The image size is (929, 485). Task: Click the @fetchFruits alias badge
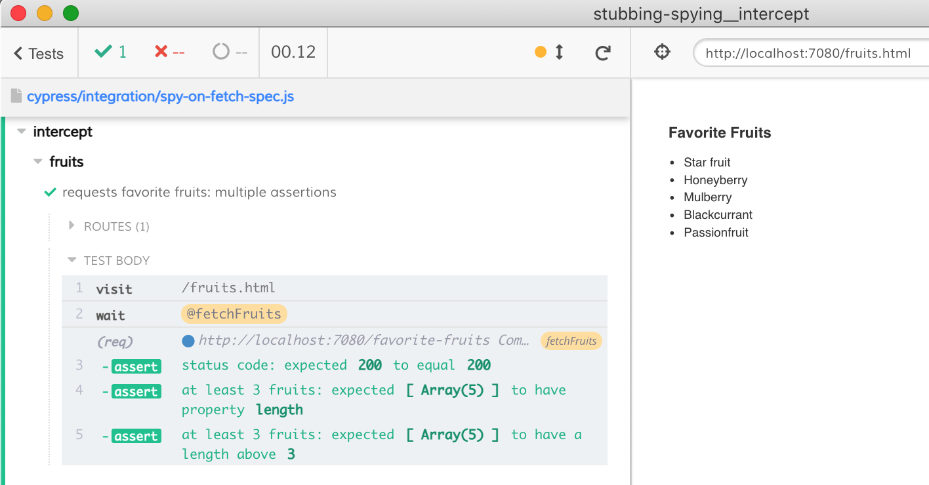[234, 314]
